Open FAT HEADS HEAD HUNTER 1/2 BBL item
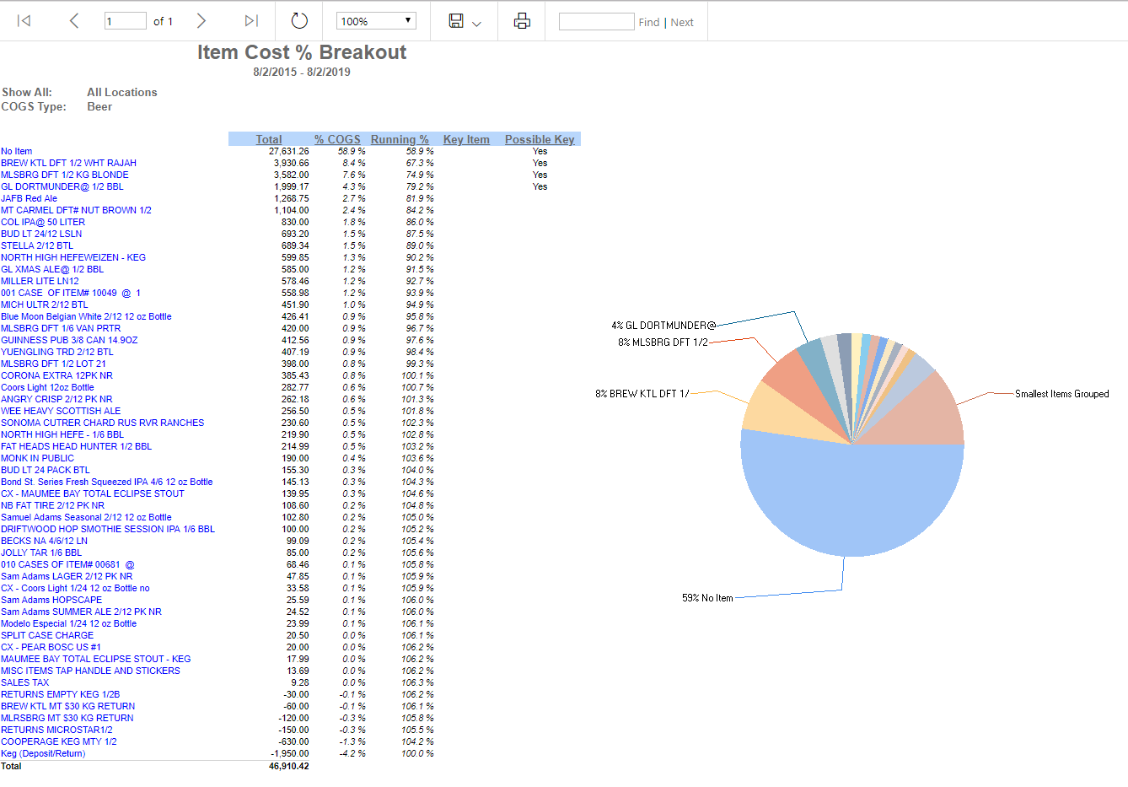Image resolution: width=1128 pixels, height=787 pixels. 77,447
